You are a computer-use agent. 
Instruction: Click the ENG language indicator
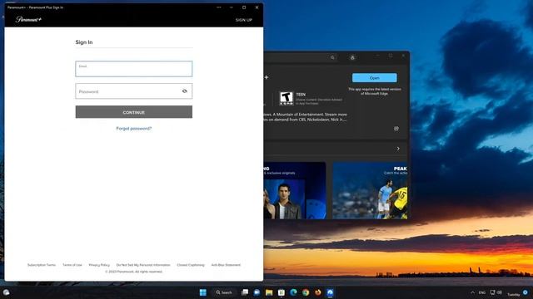tap(482, 292)
